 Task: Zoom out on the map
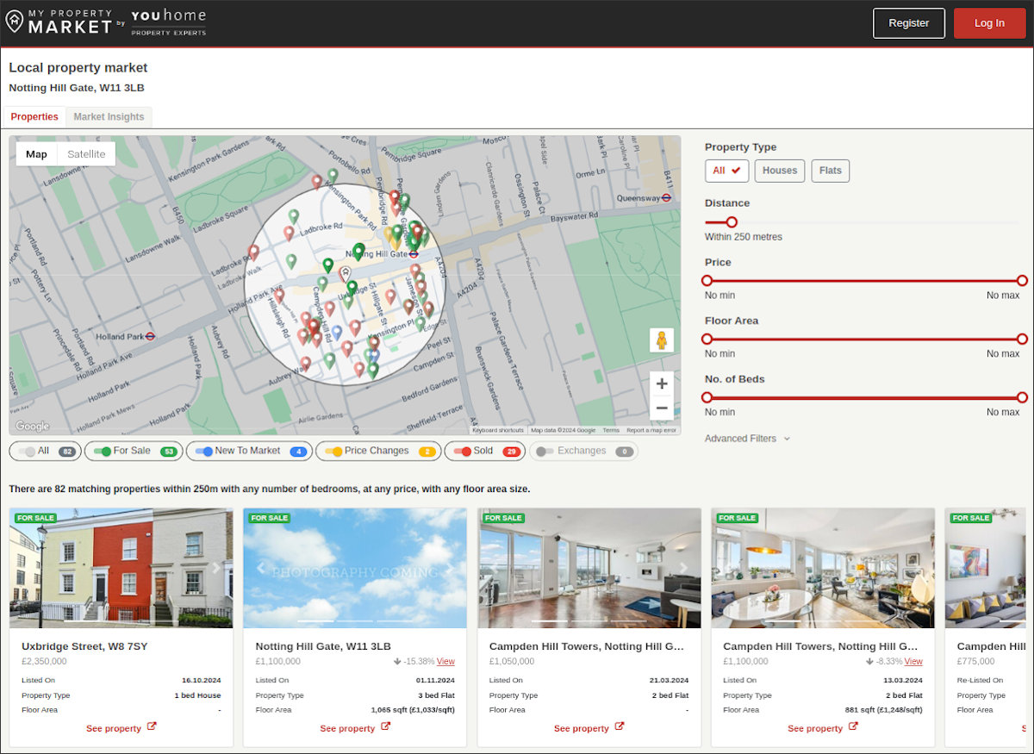[x=662, y=408]
